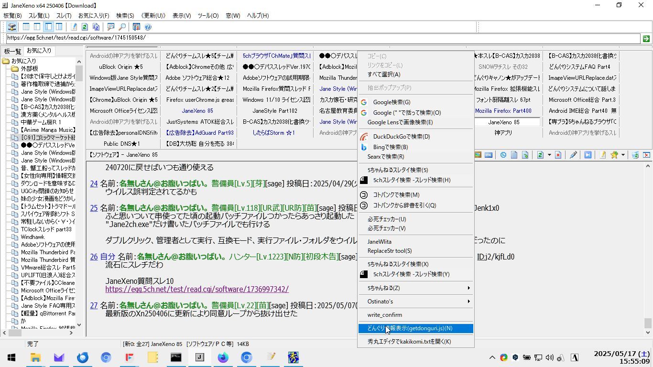This screenshot has height=367, width=653.
Task: Choose write_confirm in context menu
Action: click(x=416, y=315)
